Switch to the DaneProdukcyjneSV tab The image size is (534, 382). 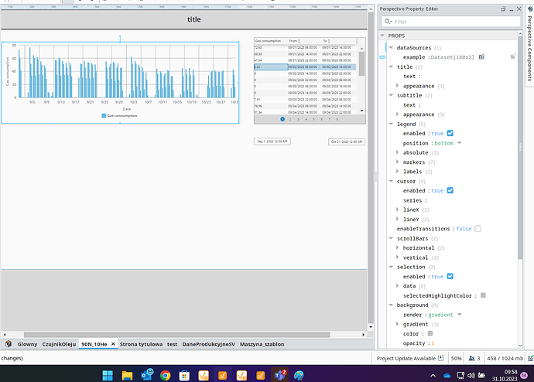click(x=208, y=344)
